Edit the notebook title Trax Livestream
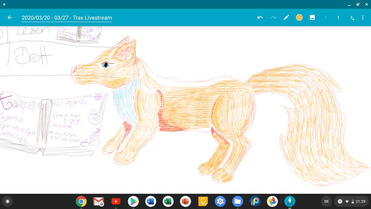Screen dimensions: 371x209 pos(67,18)
